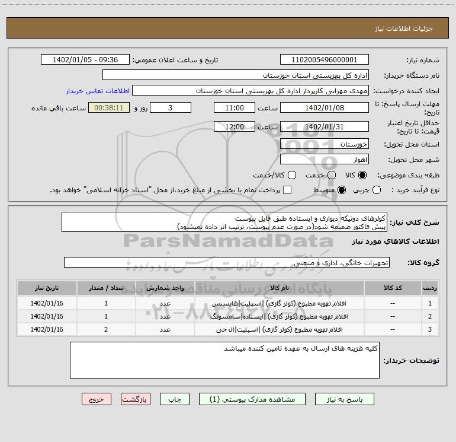Viewport: 456px width, 442px height.
Task: Click the date cell 1402/01/16 in row 1
Action: [47, 303]
